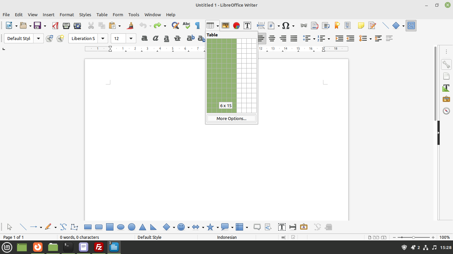Click Indonesian language in status bar

click(x=227, y=237)
